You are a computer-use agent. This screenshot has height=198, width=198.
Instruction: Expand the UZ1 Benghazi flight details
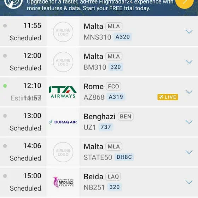(x=189, y=122)
